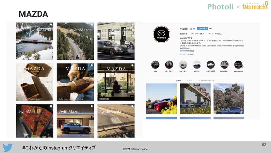The width and height of the screenshot is (271, 153).
Task: Switch to the IGTV tab
Action: coord(190,81)
